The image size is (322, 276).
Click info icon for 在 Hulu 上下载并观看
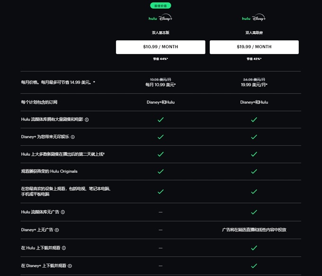pyautogui.click(x=64, y=248)
